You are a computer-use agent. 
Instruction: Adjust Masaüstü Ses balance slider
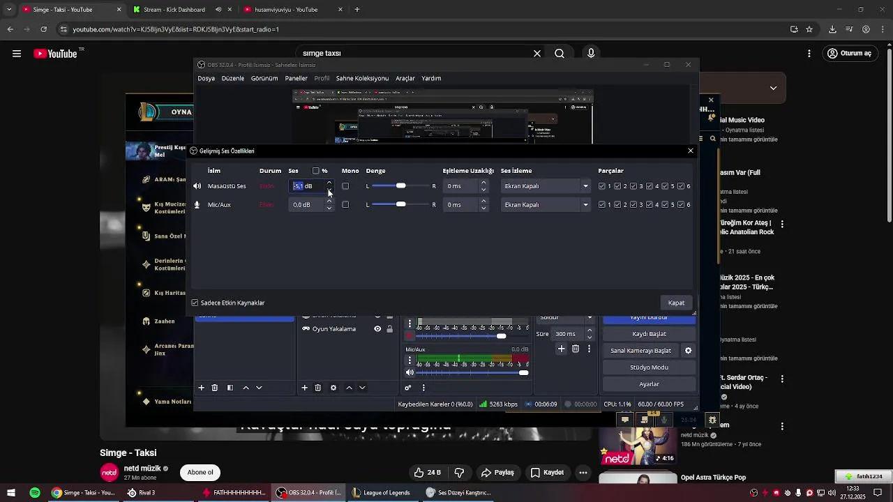click(x=400, y=186)
